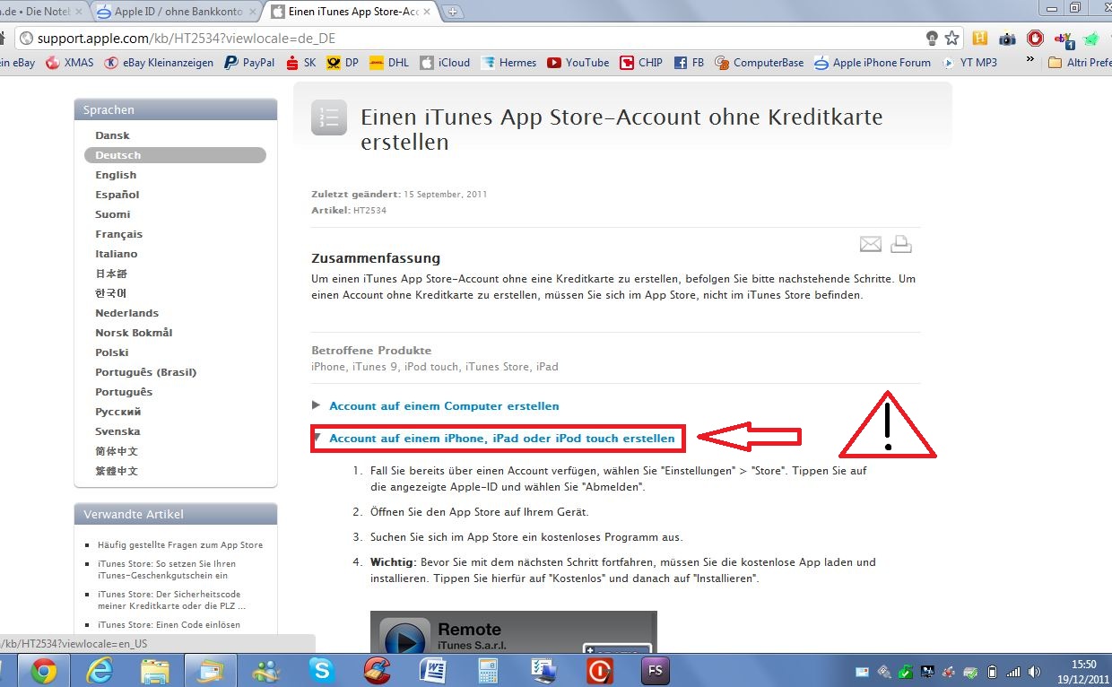Open the ComputerBase bookmark
The image size is (1112, 687).
point(760,63)
